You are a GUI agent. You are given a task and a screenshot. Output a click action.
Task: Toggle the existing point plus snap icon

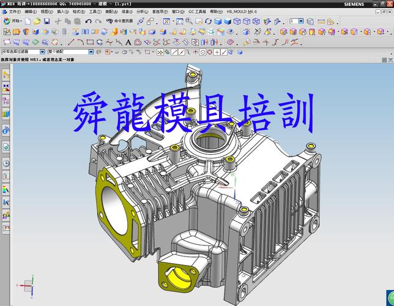click(217, 52)
